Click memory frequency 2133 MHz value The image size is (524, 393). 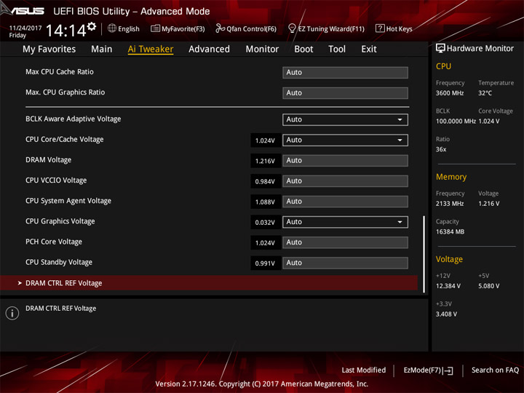(450, 204)
